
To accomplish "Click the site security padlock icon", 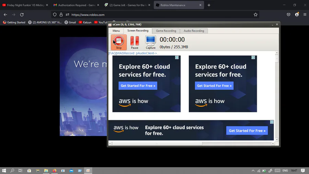I will click(x=61, y=14).
